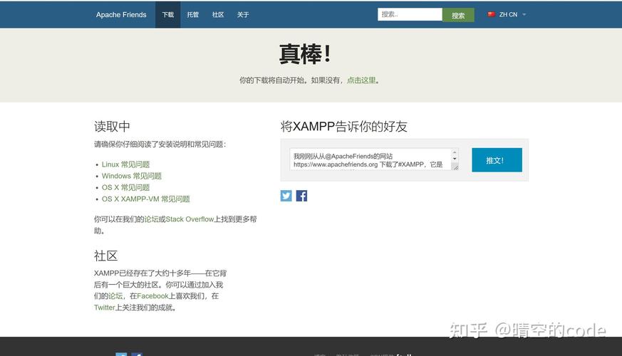622x356 pixels.
Task: Open the Stack Overflow link
Action: [190, 219]
